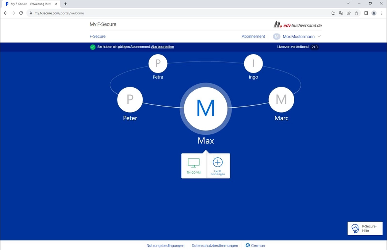The height and width of the screenshot is (250, 387).
Task: Click the large Max profile avatar
Action: pyautogui.click(x=206, y=109)
